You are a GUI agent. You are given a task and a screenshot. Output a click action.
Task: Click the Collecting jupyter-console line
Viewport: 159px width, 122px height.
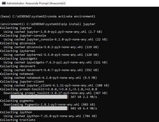click(x=23, y=36)
